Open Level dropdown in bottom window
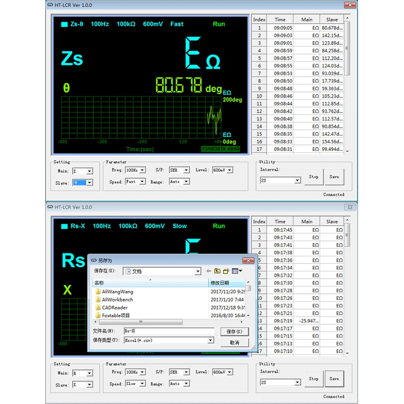404x404 pixels. pos(229,372)
